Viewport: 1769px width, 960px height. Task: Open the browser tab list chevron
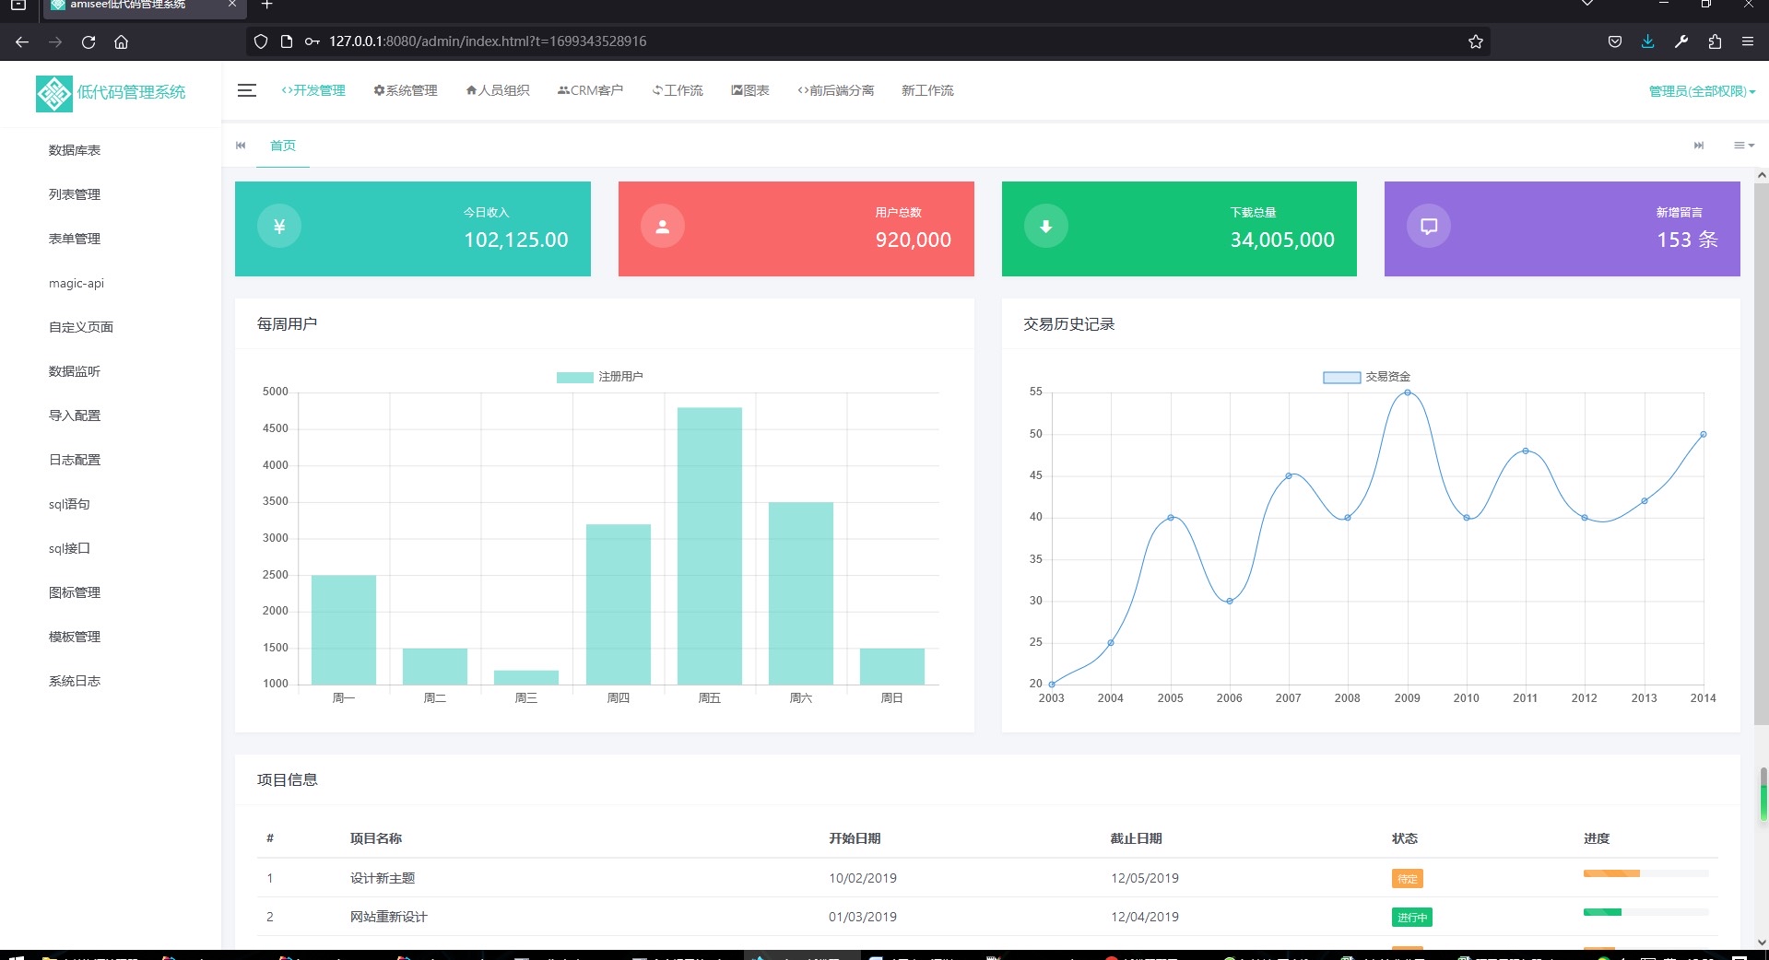[x=1587, y=4]
